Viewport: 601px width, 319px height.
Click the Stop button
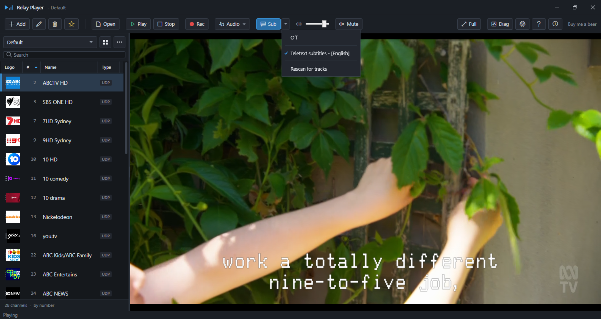166,24
